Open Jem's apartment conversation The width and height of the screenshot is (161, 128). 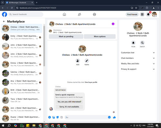click(x=22, y=109)
